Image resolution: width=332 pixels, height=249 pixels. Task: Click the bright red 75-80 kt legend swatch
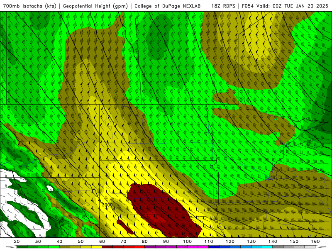139,247
